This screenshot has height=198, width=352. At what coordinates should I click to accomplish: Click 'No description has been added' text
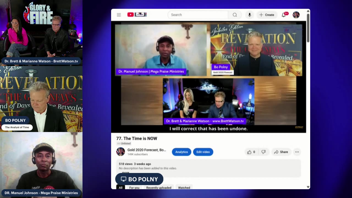pyautogui.click(x=148, y=168)
